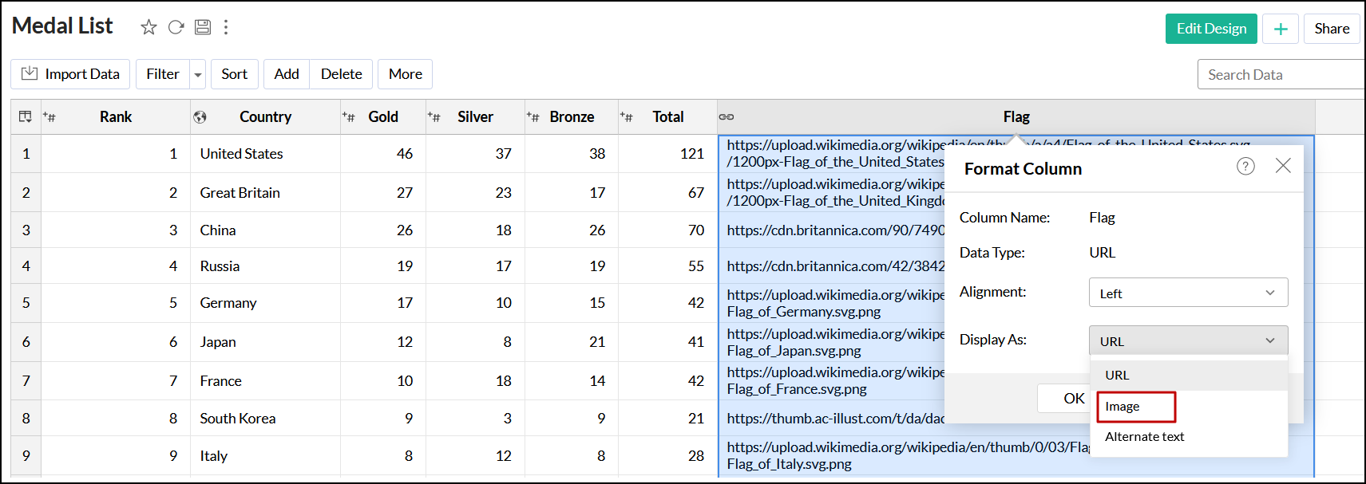Click the refresh icon beside Medal List
Viewport: 1366px width, 484px height.
click(x=176, y=27)
